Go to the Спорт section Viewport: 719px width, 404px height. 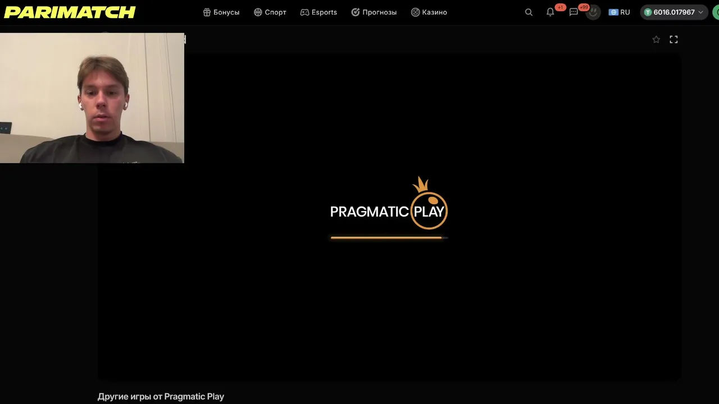click(270, 12)
